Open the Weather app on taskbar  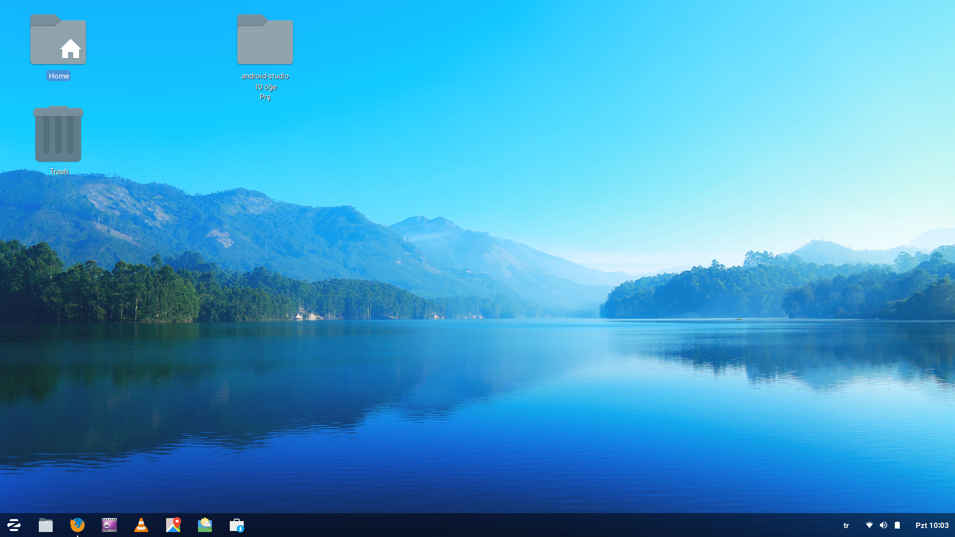pos(205,525)
